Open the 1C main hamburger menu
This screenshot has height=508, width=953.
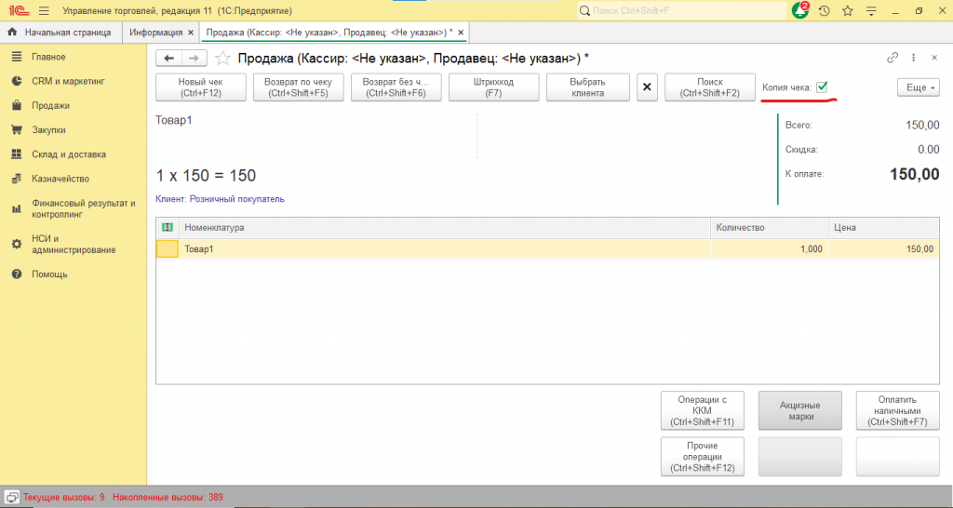click(44, 11)
